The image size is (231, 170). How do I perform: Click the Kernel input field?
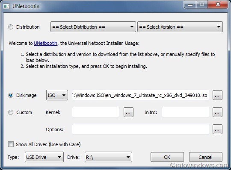pos(95,112)
